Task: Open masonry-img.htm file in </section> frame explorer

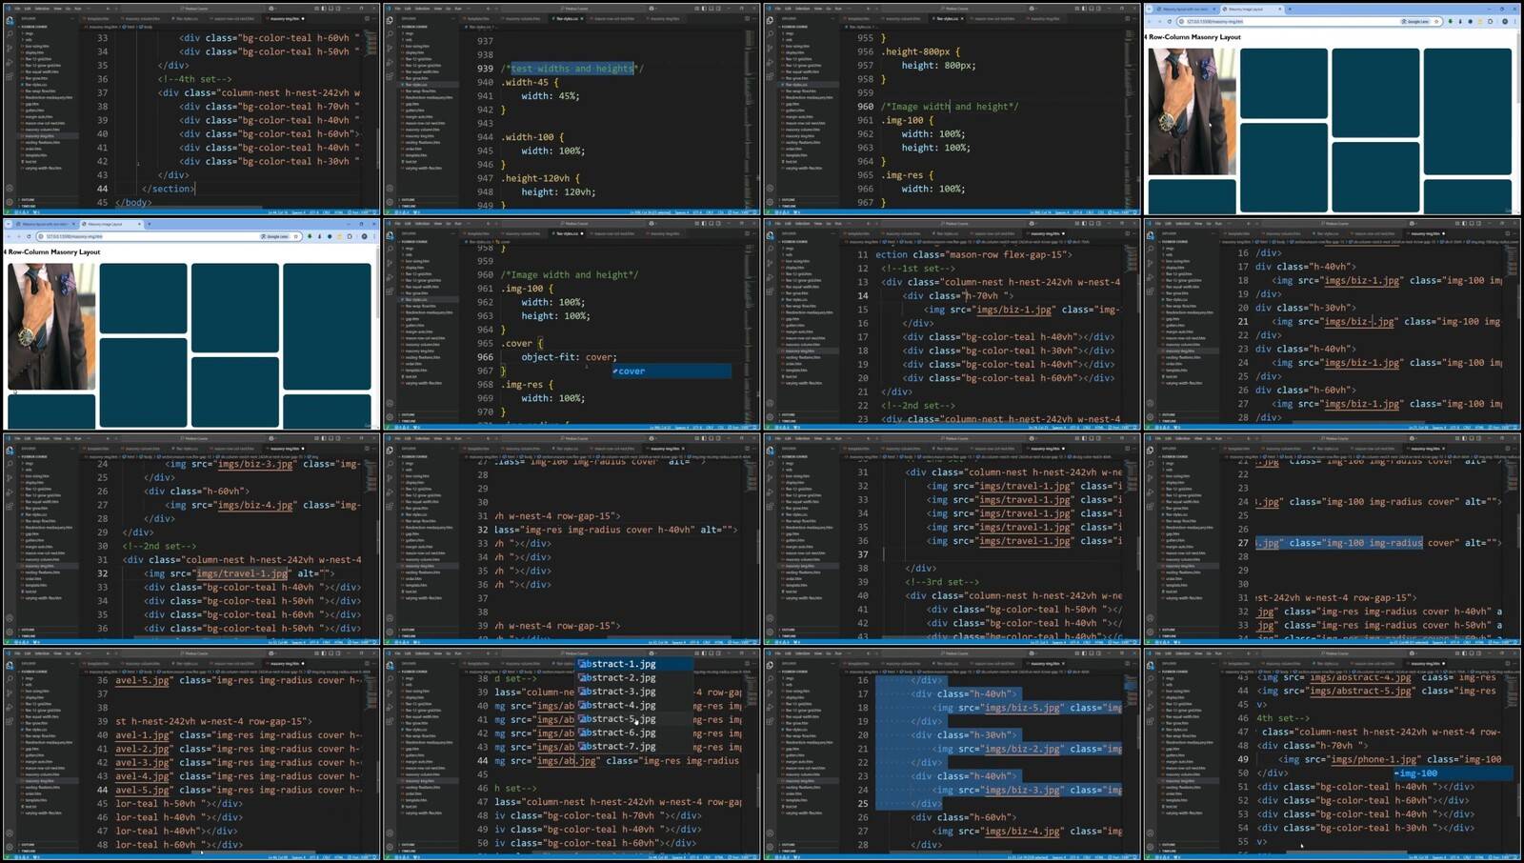Action: (x=39, y=136)
